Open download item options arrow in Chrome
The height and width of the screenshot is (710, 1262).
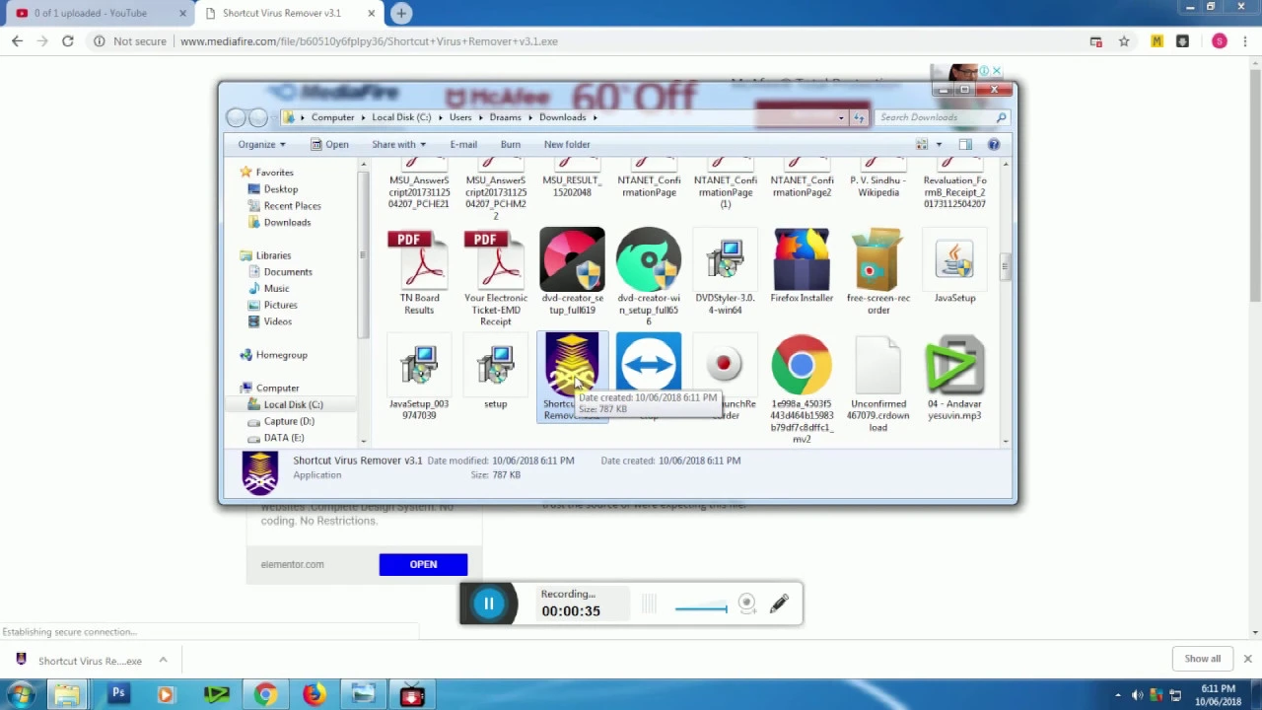(x=163, y=660)
